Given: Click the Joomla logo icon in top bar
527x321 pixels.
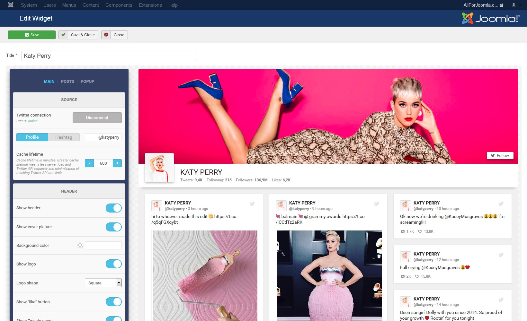Looking at the screenshot, I should click(x=11, y=5).
